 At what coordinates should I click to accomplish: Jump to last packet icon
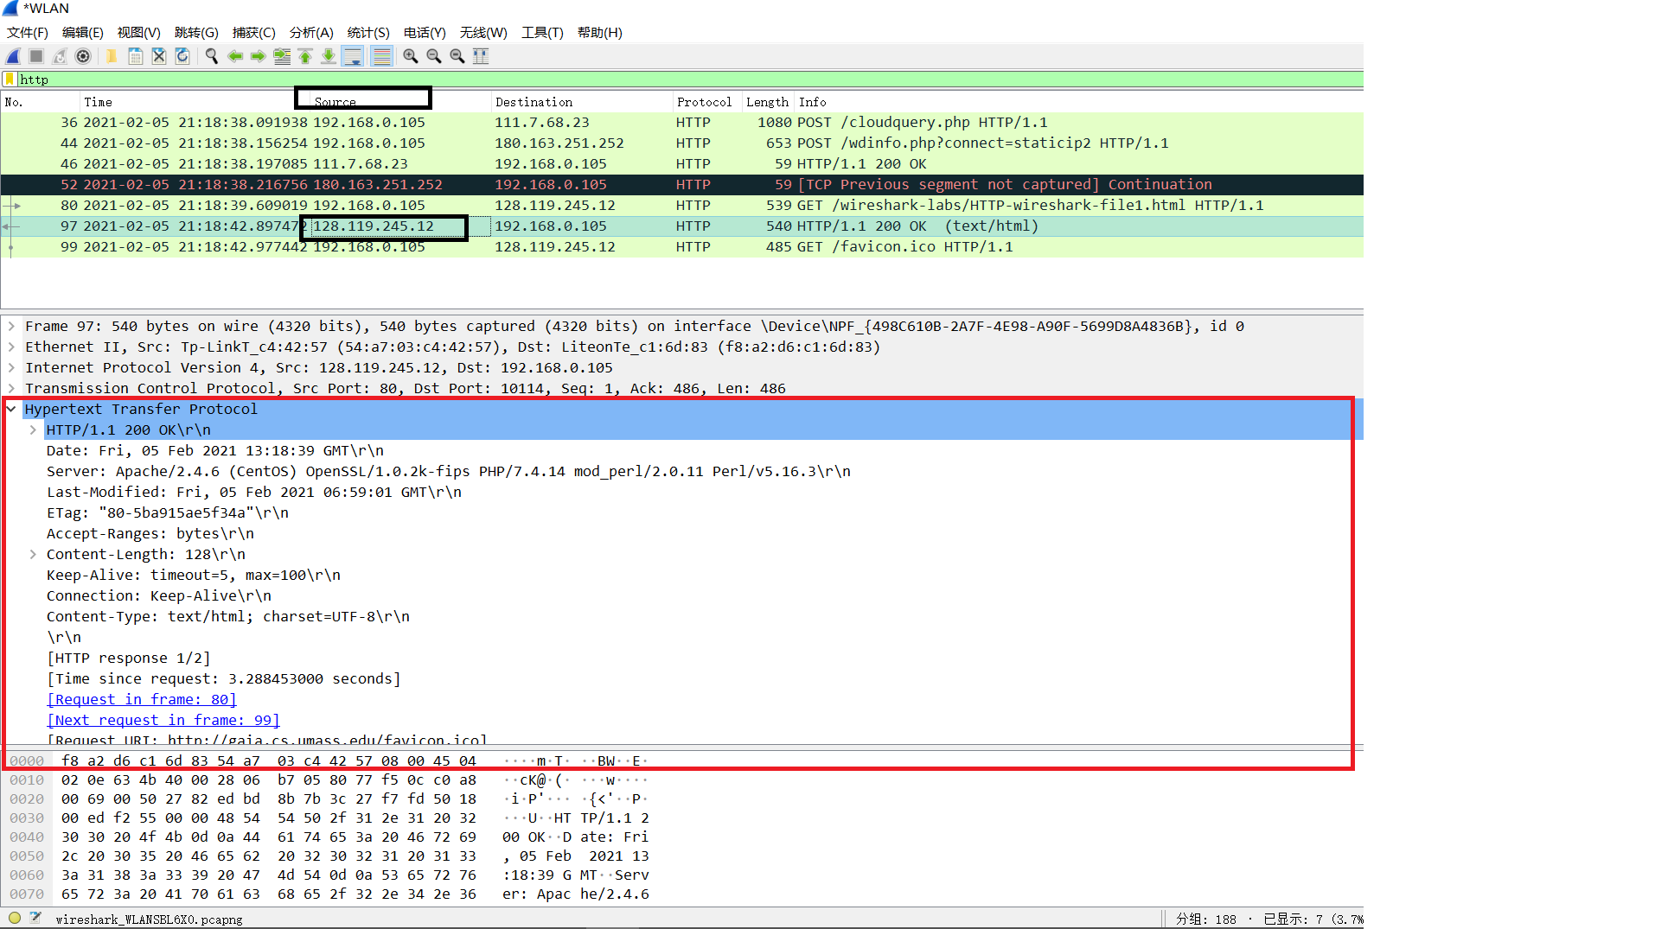pos(329,56)
